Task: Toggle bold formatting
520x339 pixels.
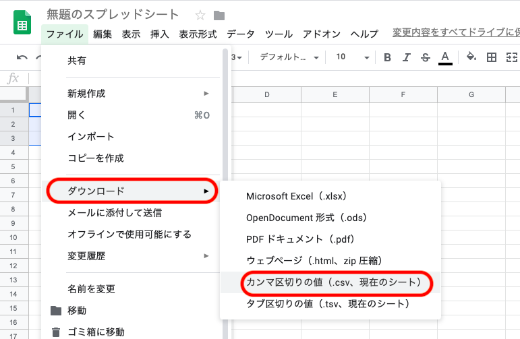Action: [x=387, y=57]
